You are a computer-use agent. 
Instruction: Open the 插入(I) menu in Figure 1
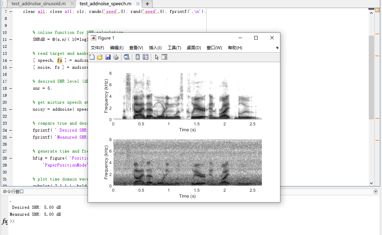(155, 48)
